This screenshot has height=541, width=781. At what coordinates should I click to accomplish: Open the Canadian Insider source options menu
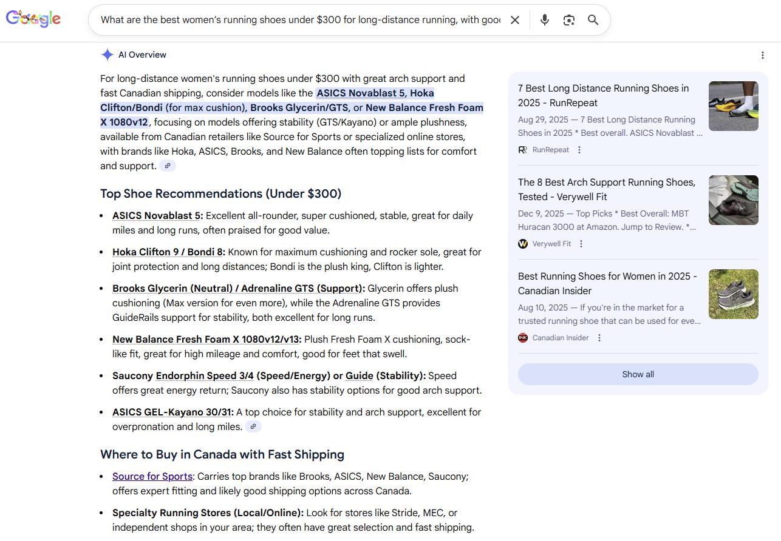pos(599,338)
